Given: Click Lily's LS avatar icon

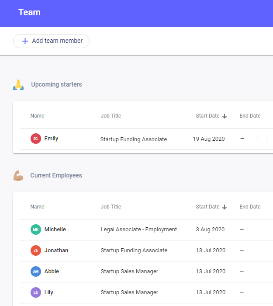Looking at the screenshot, I should pyautogui.click(x=36, y=292).
